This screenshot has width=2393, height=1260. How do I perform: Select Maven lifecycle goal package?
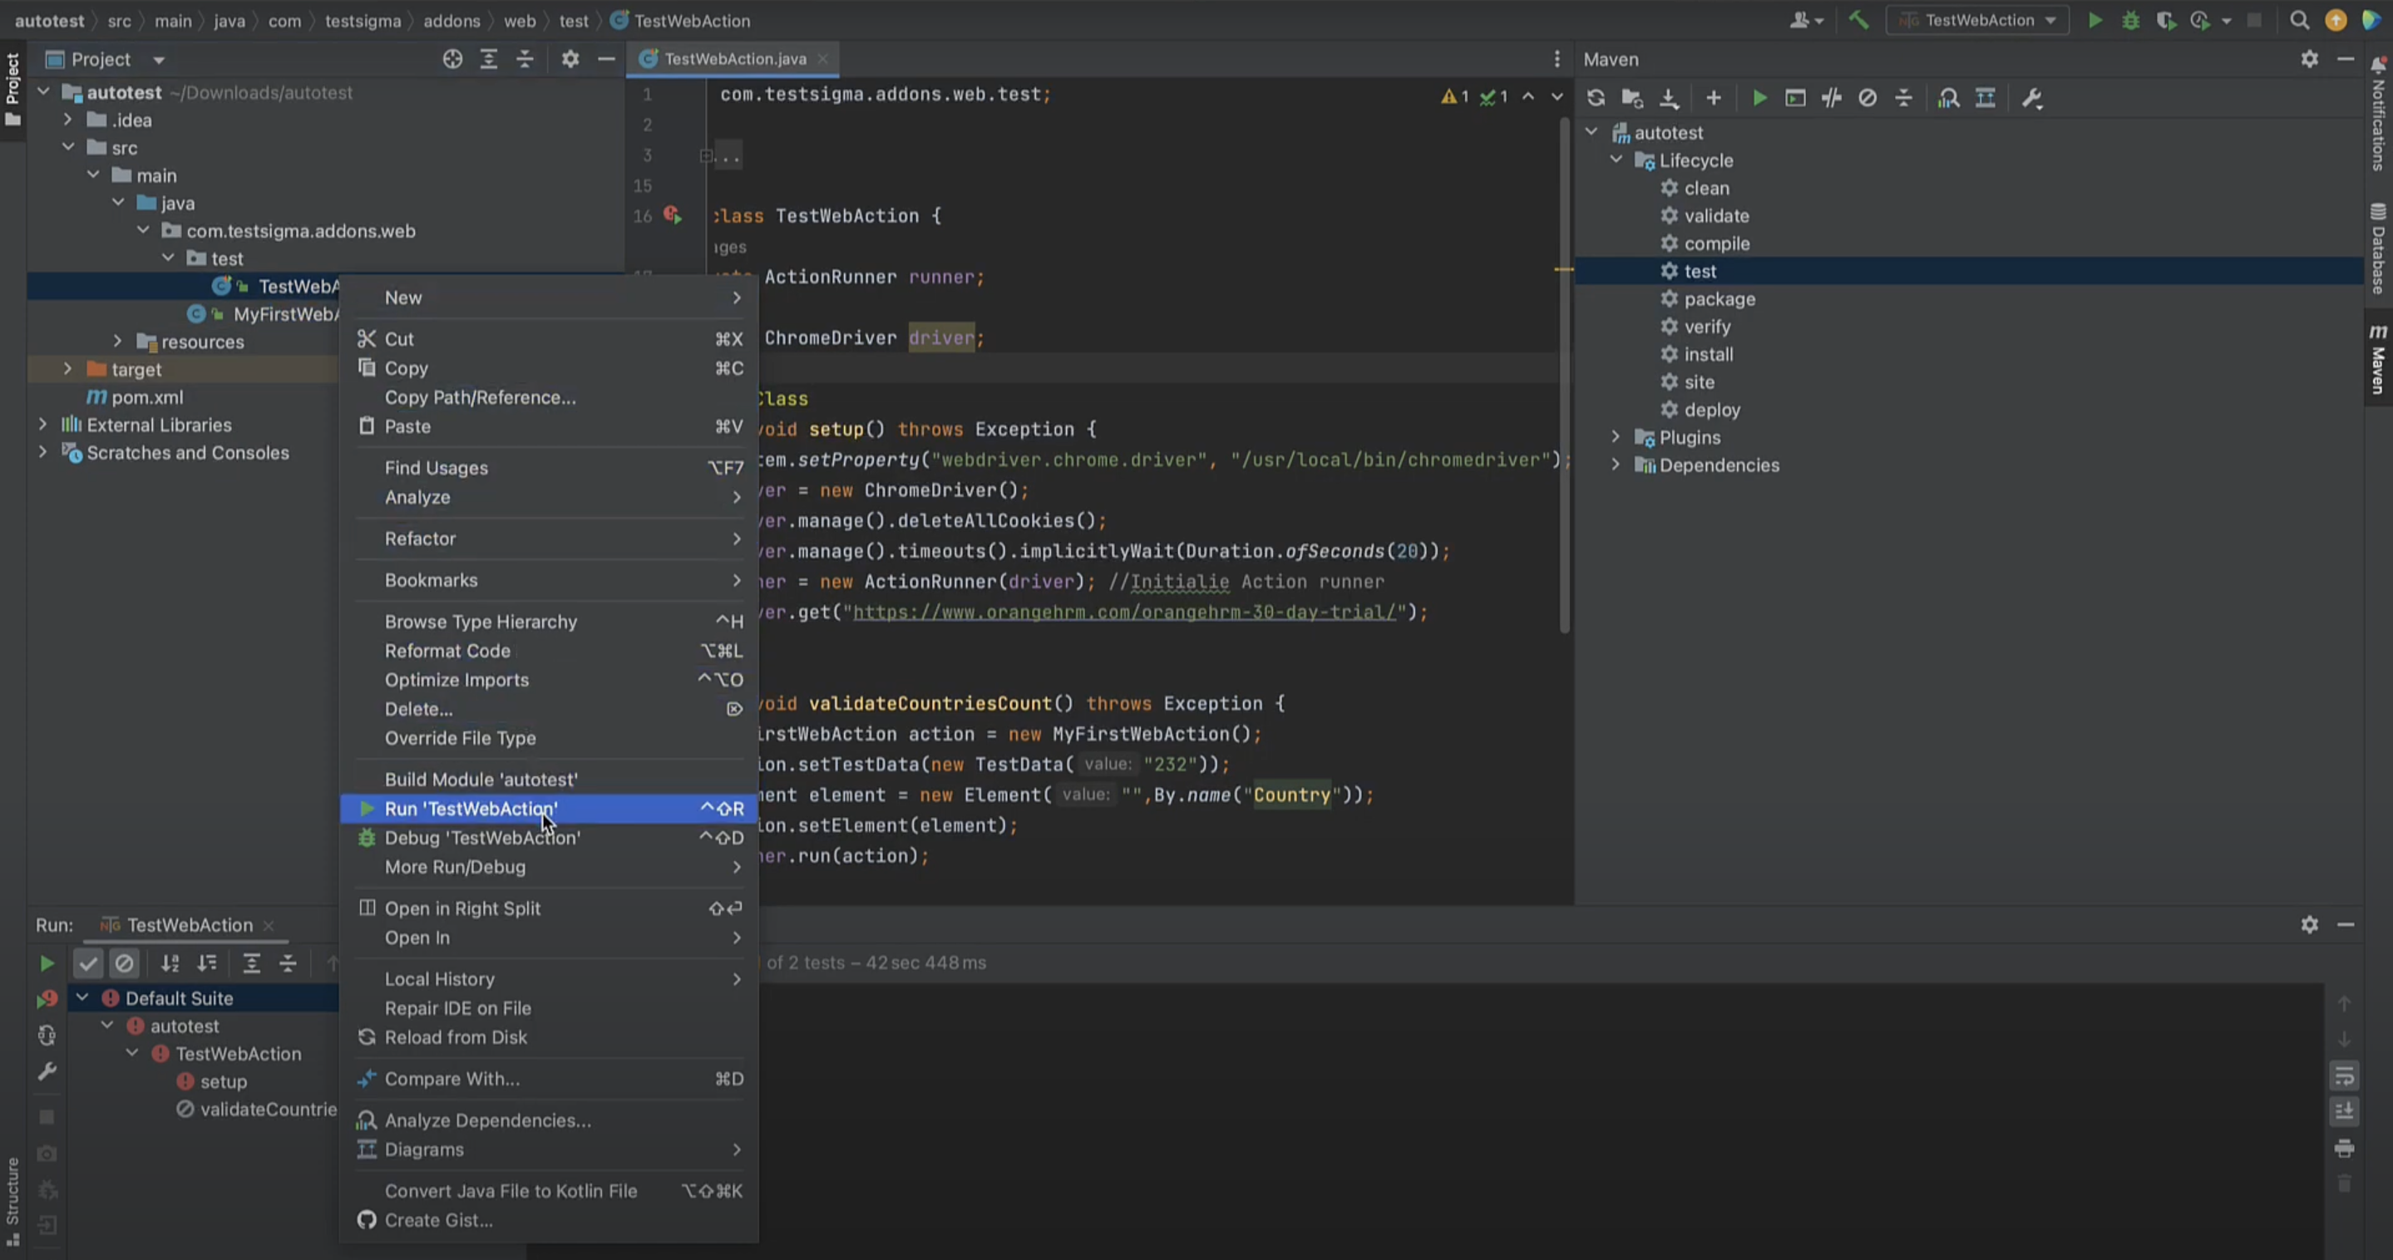(1719, 299)
